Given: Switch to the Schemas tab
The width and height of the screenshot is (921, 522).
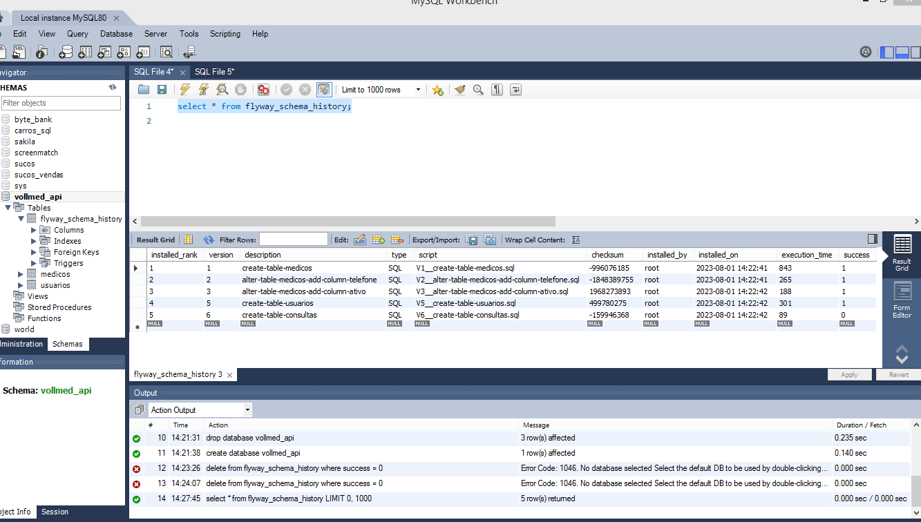Looking at the screenshot, I should pos(68,344).
